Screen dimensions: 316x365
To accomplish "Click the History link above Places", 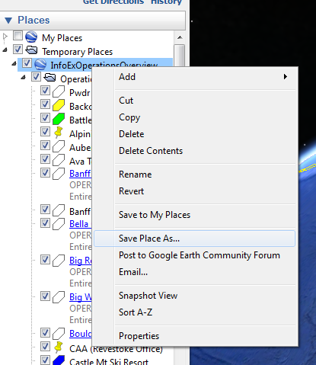I will tap(166, 2).
